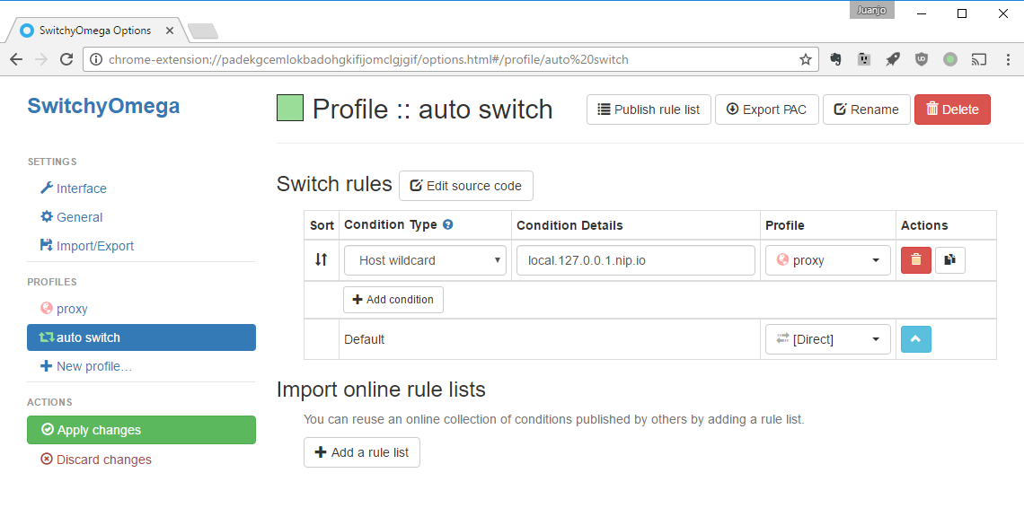This screenshot has width=1024, height=508.
Task: Click the site info icon in address bar
Action: point(96,59)
